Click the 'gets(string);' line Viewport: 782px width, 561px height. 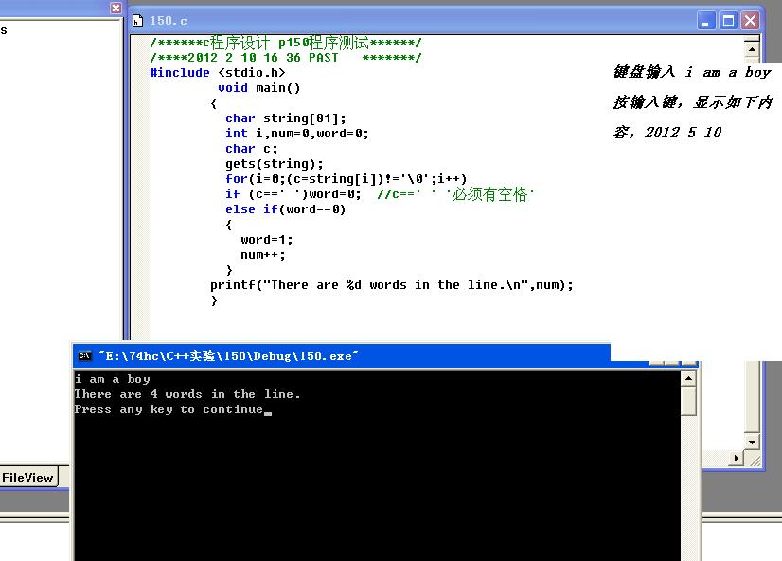[275, 164]
